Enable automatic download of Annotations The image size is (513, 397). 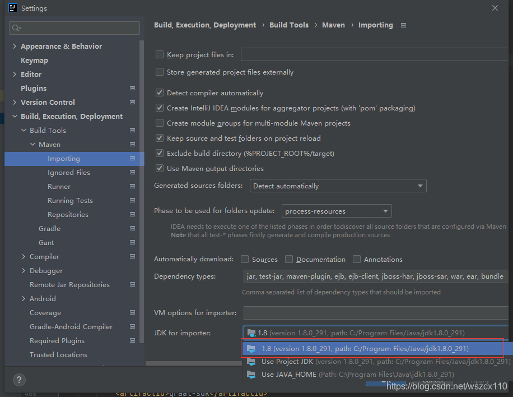coord(357,259)
